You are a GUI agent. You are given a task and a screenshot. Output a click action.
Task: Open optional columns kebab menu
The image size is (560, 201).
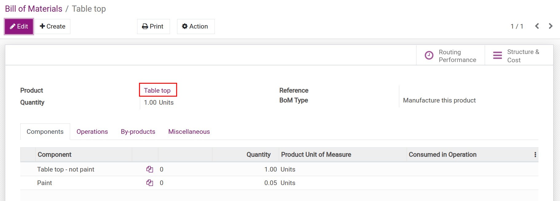click(x=535, y=155)
